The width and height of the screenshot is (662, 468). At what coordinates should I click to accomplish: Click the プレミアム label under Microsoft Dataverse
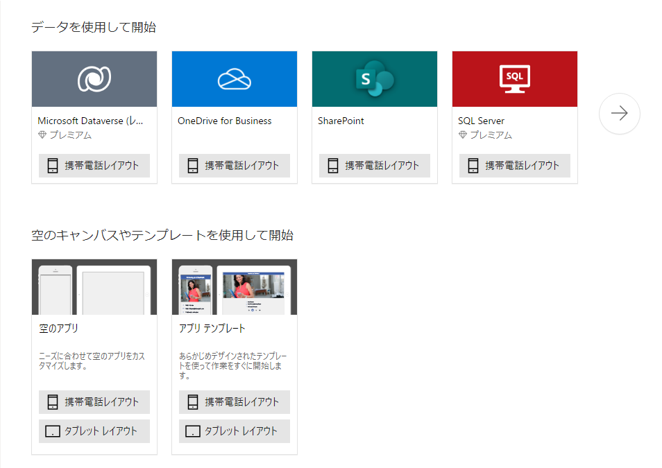71,135
